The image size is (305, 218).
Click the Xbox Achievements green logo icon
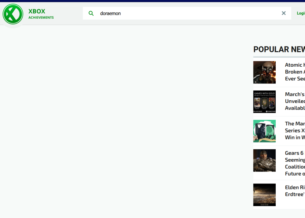point(13,14)
